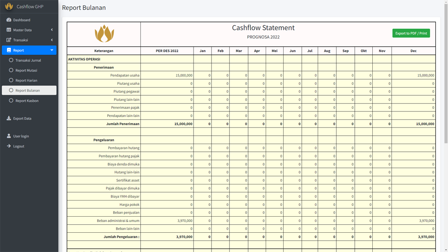Collapse the Report menu chevron

[x=52, y=50]
